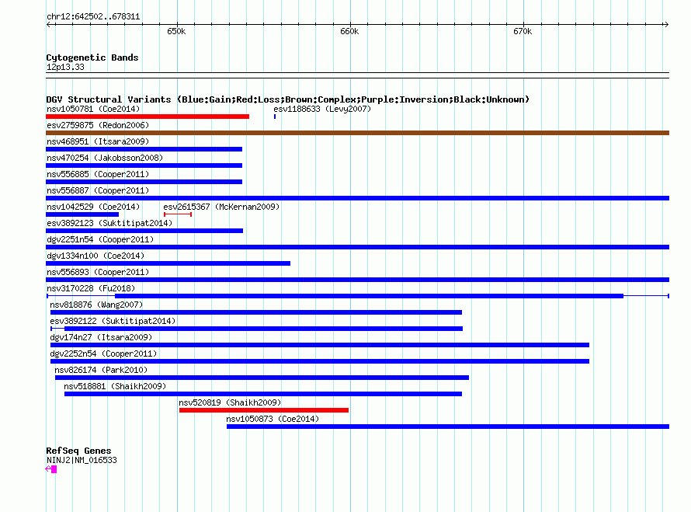Click the chr12:642502..678311 coordinates text

pyautogui.click(x=93, y=17)
